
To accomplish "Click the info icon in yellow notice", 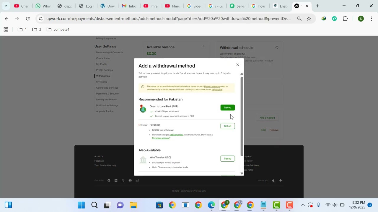I will pos(143,87).
